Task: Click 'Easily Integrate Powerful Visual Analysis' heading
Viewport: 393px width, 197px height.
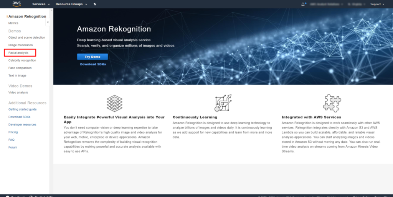Action: (x=114, y=119)
